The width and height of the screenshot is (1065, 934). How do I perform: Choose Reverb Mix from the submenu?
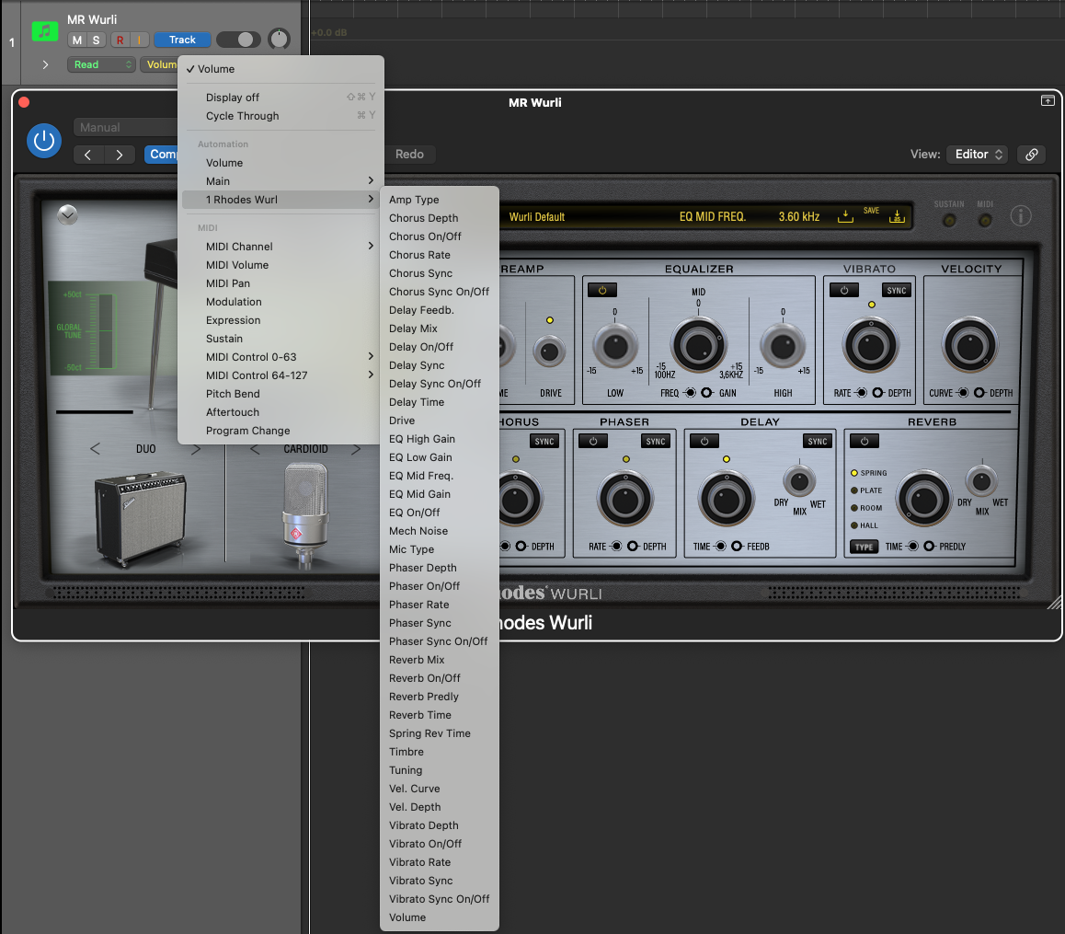(x=440, y=660)
